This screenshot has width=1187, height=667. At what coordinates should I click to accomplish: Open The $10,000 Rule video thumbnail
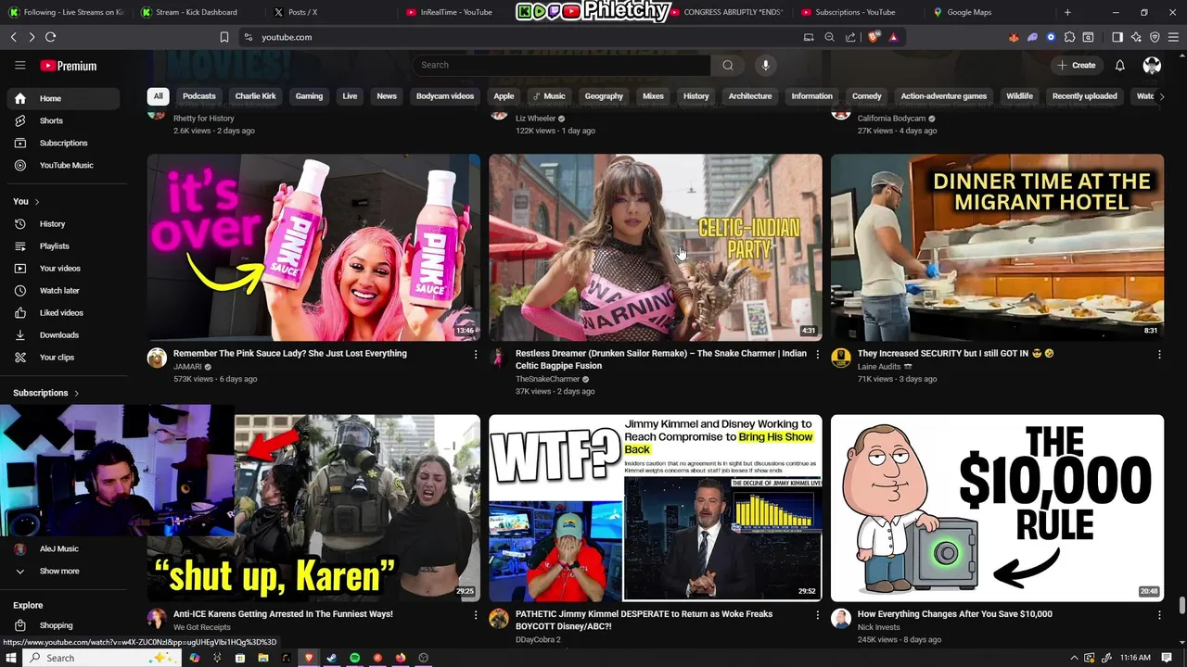pos(997,508)
